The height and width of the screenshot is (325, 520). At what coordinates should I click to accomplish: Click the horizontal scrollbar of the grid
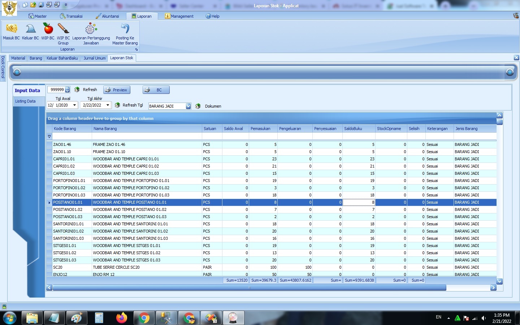point(249,288)
